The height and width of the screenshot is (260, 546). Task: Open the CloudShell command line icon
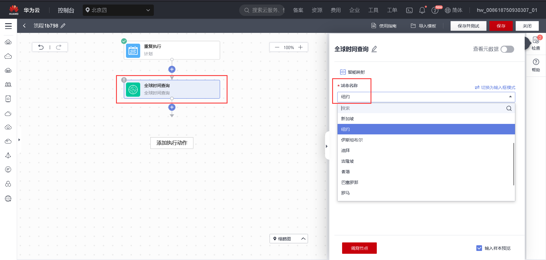[409, 10]
